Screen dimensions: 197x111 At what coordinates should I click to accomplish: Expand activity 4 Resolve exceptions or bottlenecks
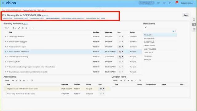[x=6, y=52]
